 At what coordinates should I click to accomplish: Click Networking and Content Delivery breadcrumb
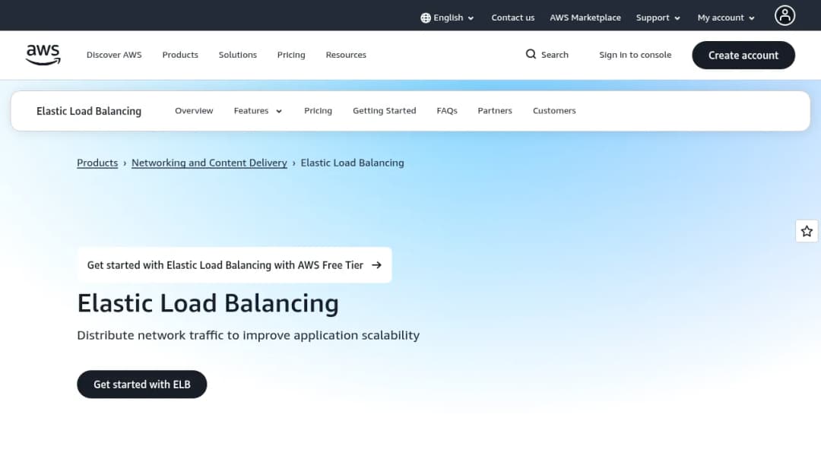[x=209, y=163]
